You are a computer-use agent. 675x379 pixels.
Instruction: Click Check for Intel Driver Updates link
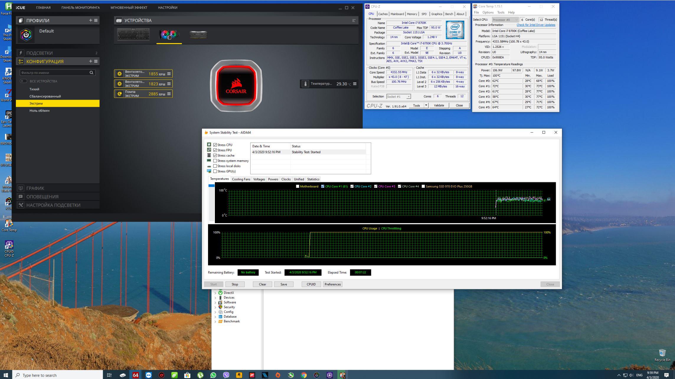(x=535, y=25)
